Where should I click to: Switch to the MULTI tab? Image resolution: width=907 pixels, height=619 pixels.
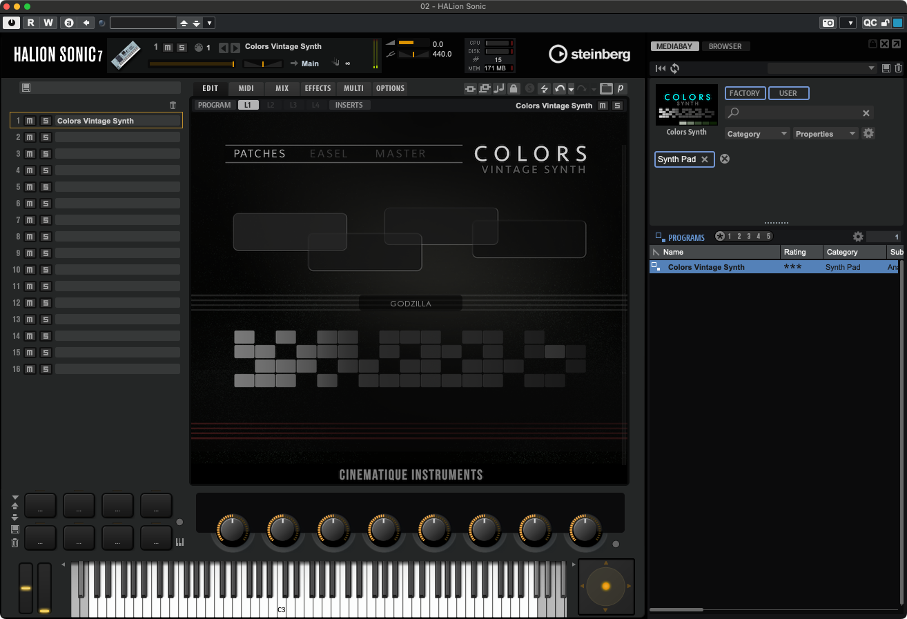353,88
